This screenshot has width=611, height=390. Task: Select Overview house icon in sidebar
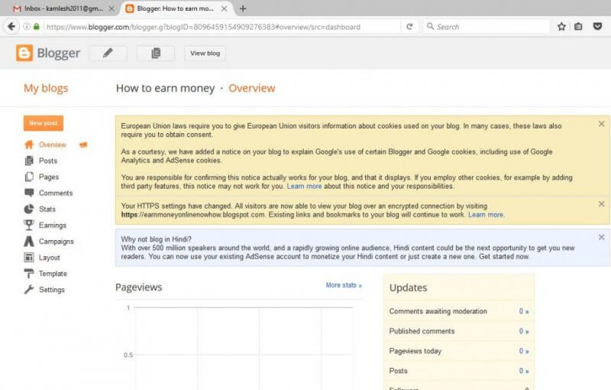coord(29,145)
